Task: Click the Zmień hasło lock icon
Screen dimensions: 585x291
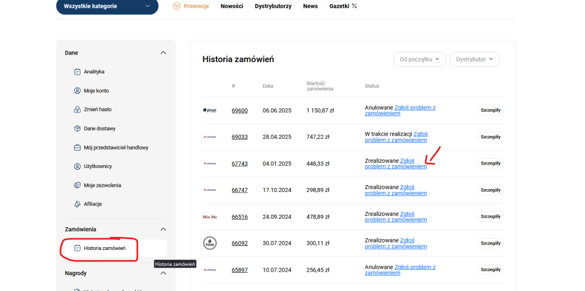Action: (x=77, y=109)
